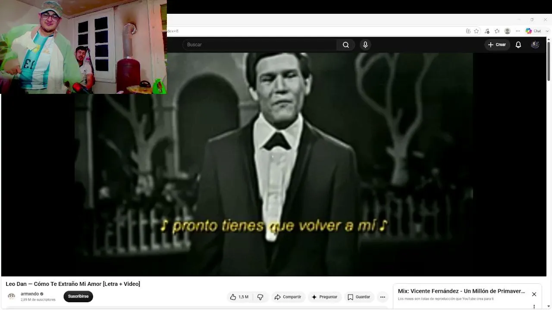This screenshot has width=552, height=310.
Task: Open YouTube notifications bell
Action: pyautogui.click(x=518, y=45)
